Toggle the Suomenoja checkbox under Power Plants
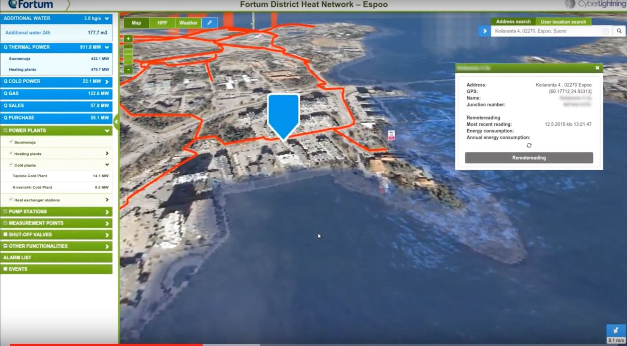This screenshot has width=627, height=346. tap(11, 142)
